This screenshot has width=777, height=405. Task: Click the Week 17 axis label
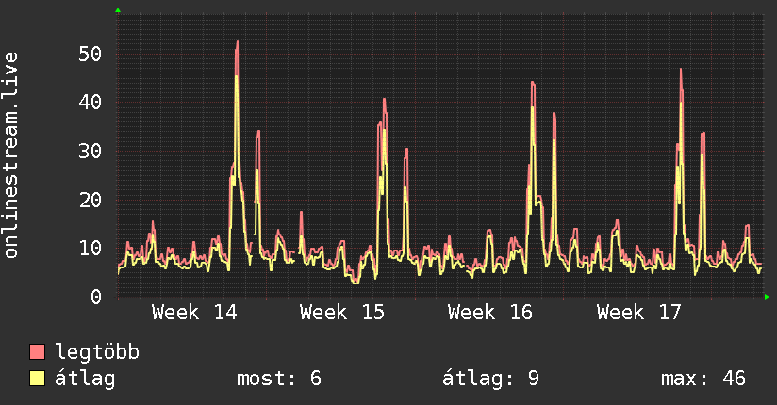click(x=638, y=313)
